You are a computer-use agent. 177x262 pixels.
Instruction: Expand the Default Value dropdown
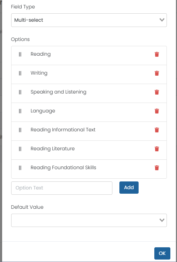coord(89,220)
